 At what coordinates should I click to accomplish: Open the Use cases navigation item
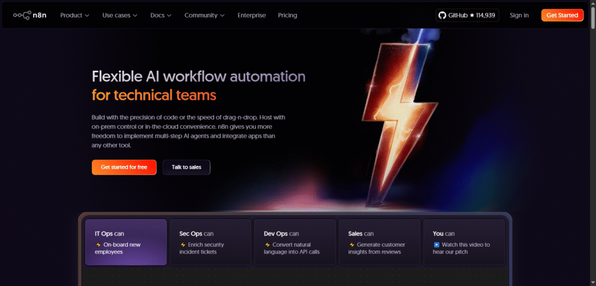120,15
